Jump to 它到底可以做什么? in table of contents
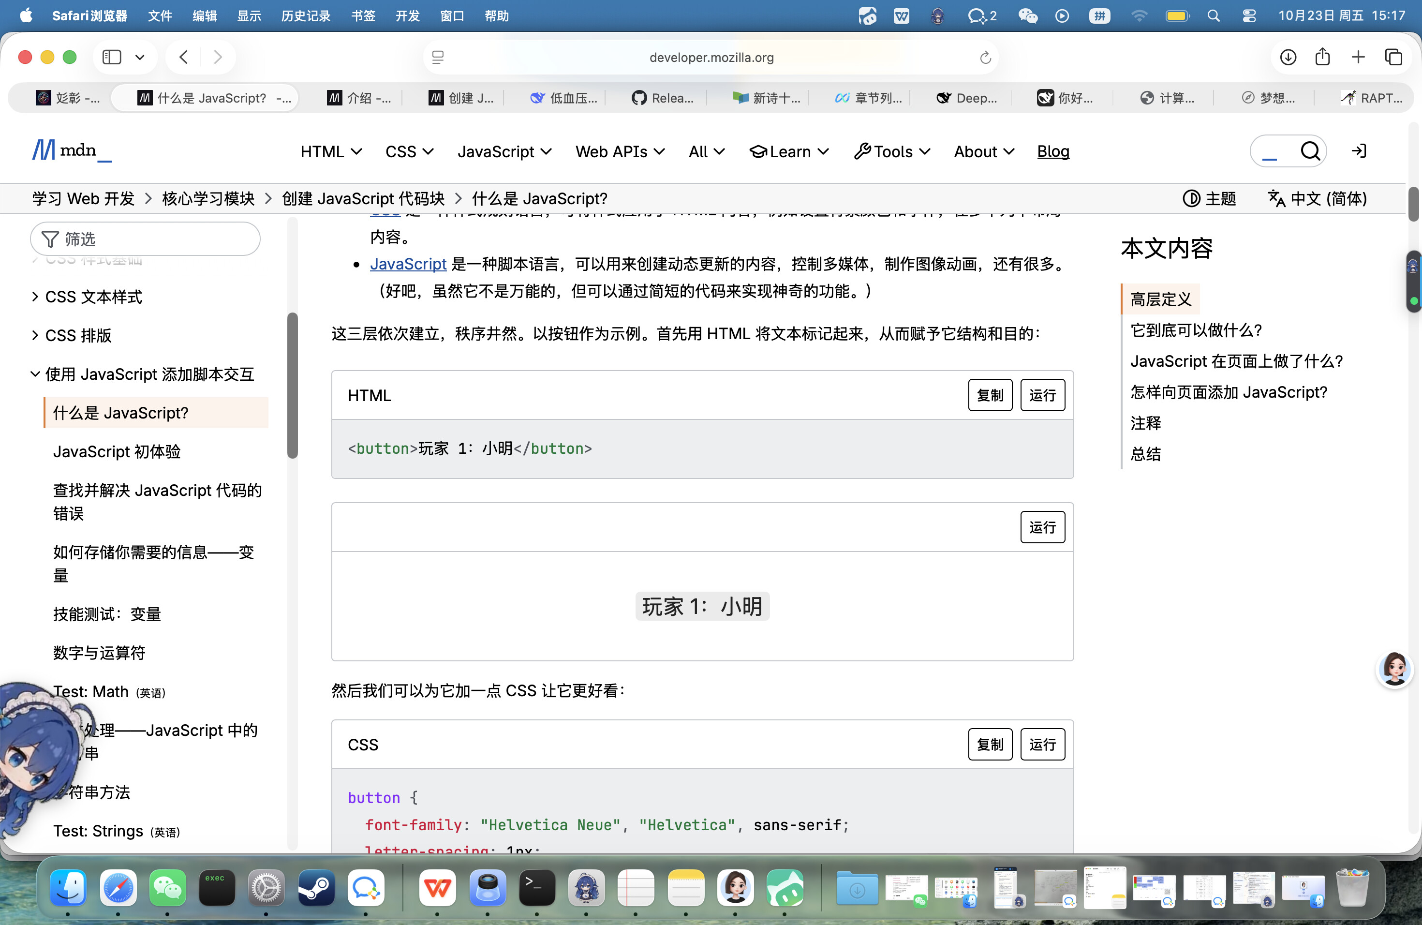This screenshot has height=925, width=1422. click(1196, 330)
